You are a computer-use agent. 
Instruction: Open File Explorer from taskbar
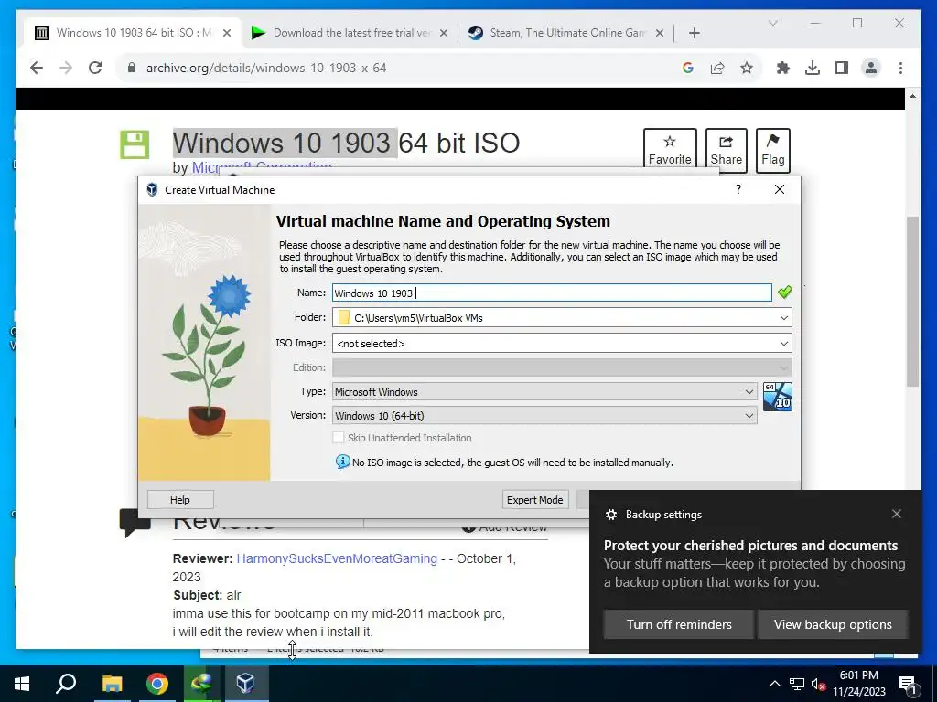click(x=112, y=684)
